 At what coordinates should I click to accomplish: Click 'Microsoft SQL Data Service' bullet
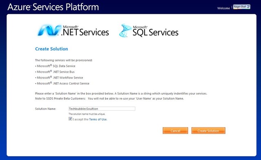click(x=55, y=66)
